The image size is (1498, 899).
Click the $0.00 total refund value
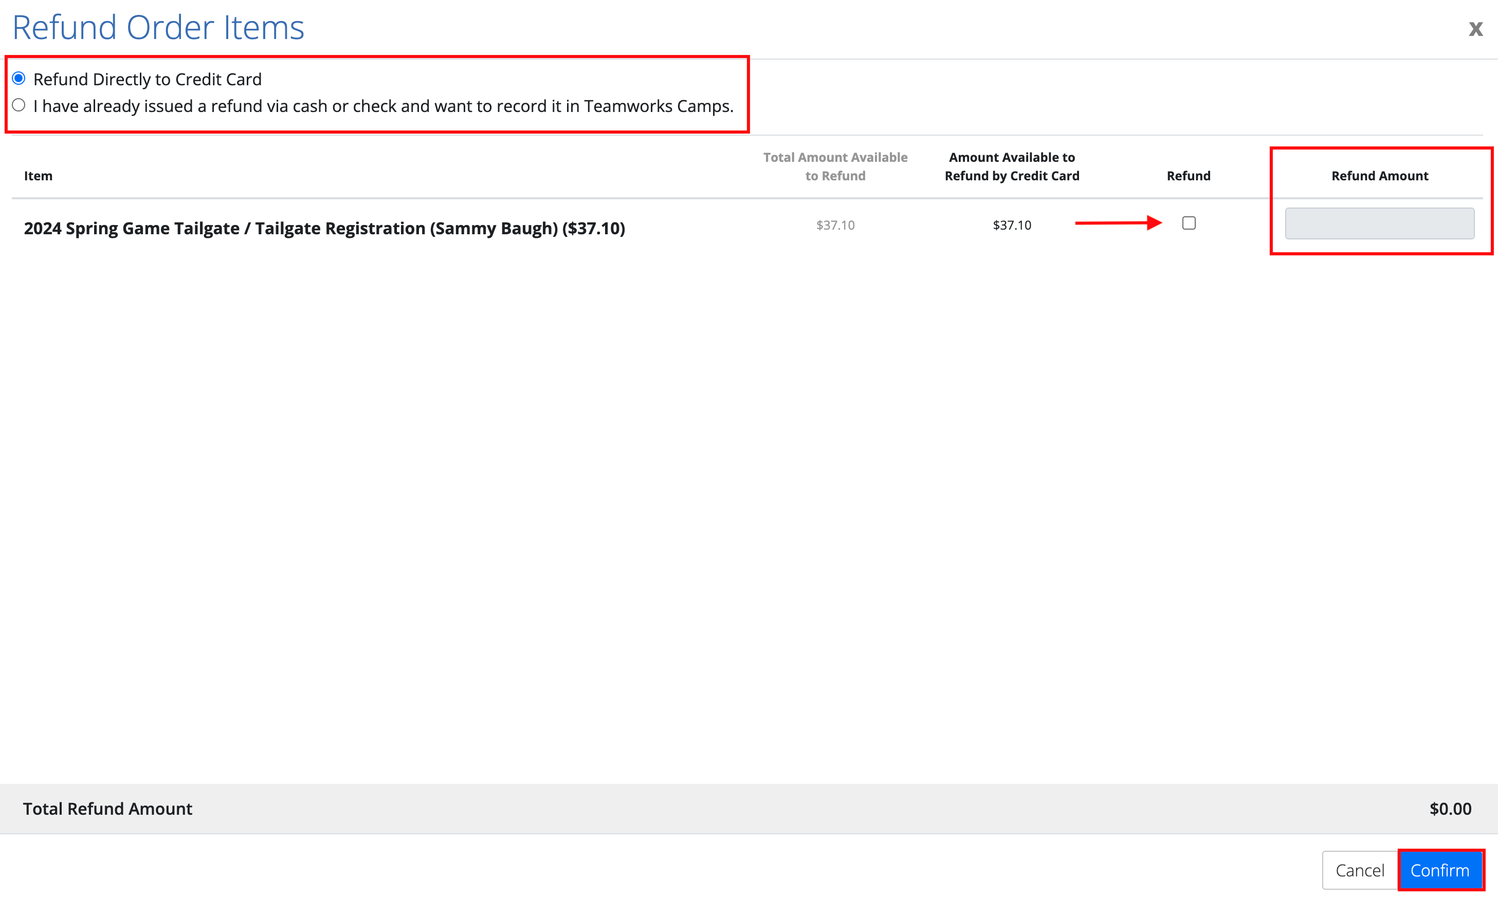[x=1450, y=809]
